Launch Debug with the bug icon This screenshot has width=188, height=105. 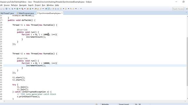pos(12,9)
